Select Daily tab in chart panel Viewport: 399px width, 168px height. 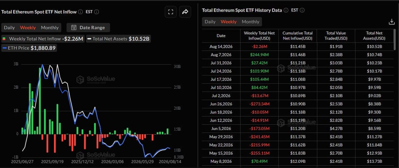(x=9, y=28)
